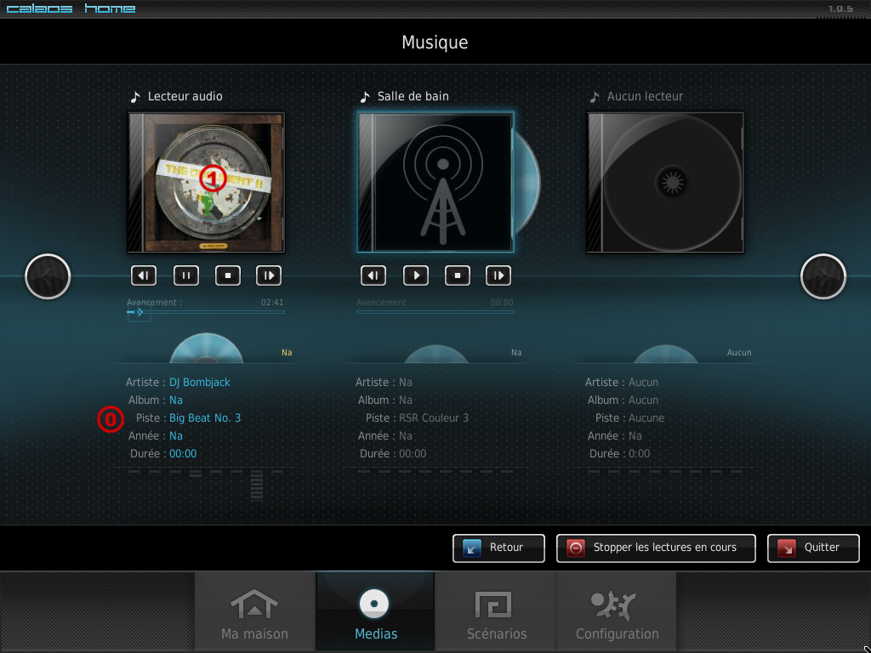The image size is (871, 653).
Task: Stop the Salle de bain player
Action: [458, 275]
